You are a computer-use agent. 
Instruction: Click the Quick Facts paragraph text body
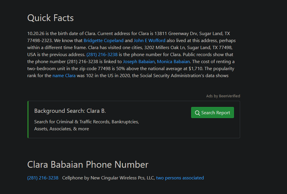pos(131,55)
